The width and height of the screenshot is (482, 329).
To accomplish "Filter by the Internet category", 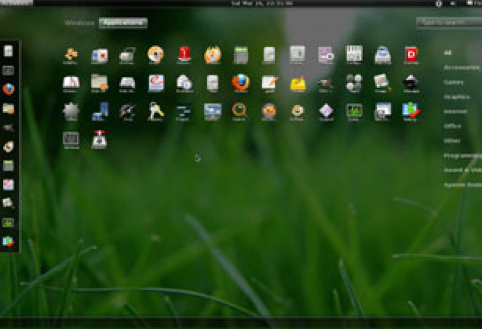I will pos(456,111).
